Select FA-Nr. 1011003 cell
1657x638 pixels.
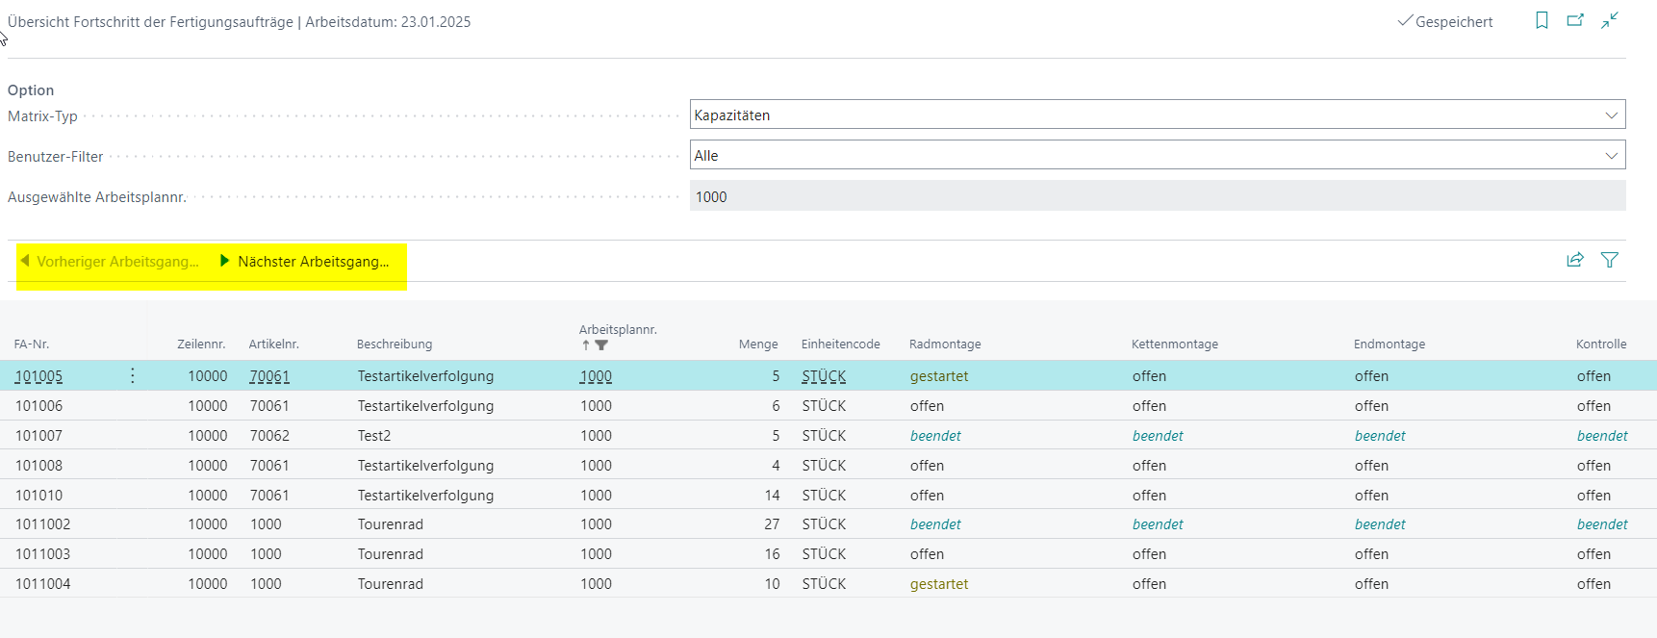coord(42,554)
